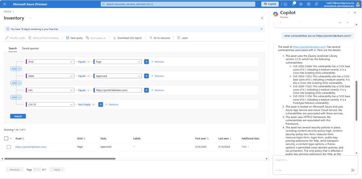The width and height of the screenshot is (362, 179).
Task: Open the Equals operator for URL
Action: coord(84,90)
